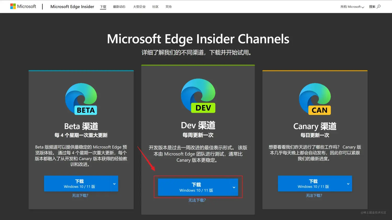The image size is (392, 220).
Task: Open the 下载 navigation tab
Action: [x=103, y=7]
